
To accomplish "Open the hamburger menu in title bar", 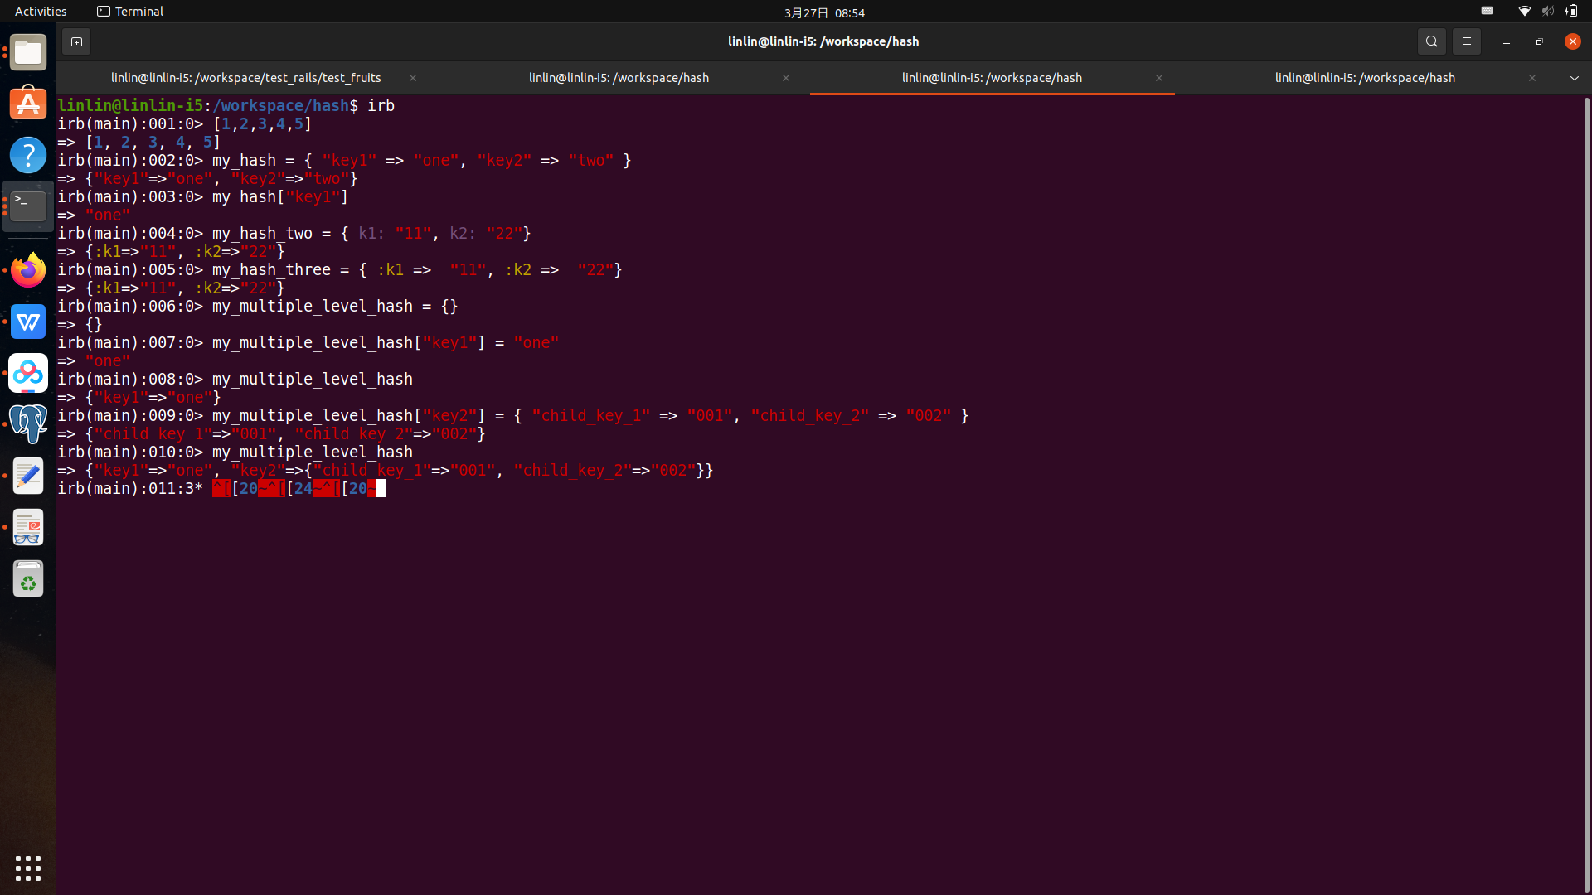I will coord(1466,41).
